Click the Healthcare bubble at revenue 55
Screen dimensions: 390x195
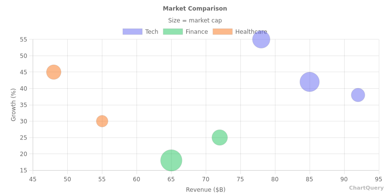(x=102, y=121)
